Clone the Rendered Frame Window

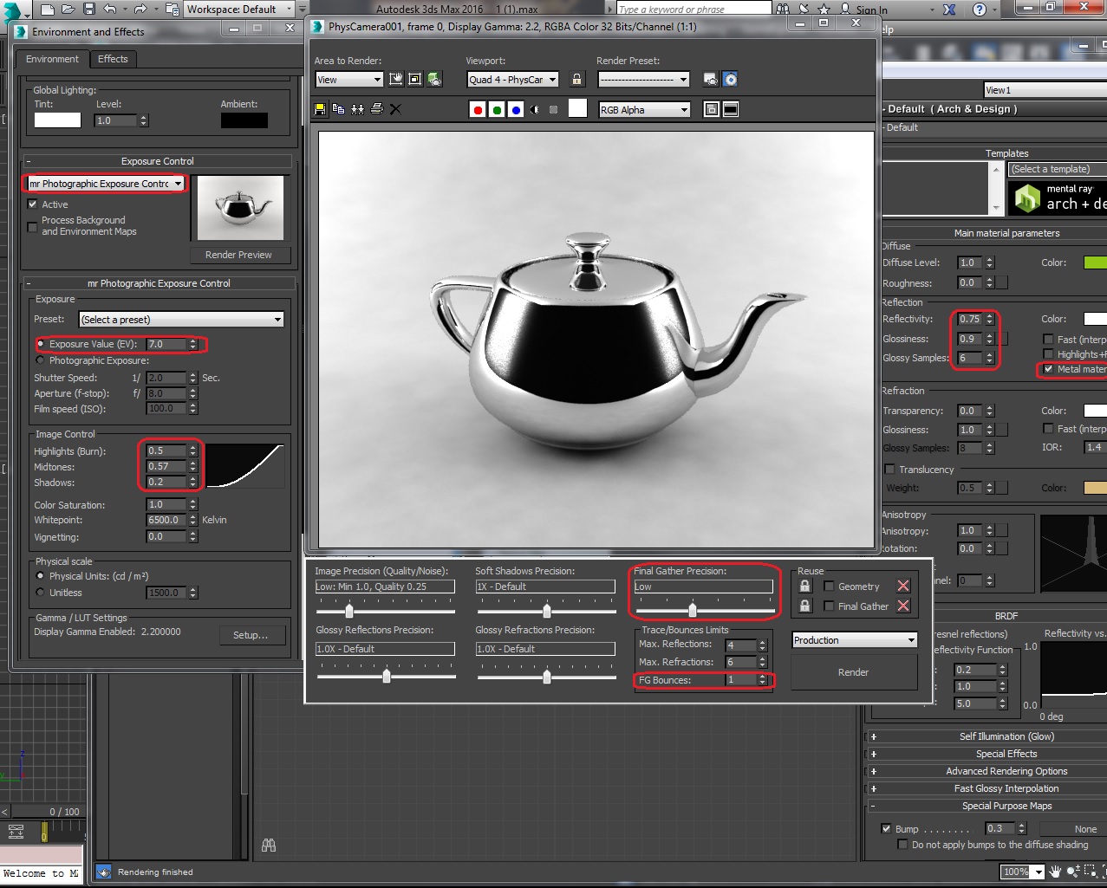[x=357, y=108]
